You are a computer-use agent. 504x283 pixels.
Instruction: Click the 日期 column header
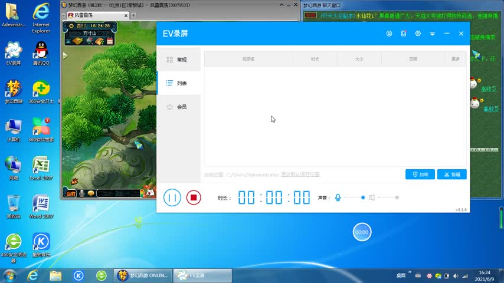click(413, 59)
